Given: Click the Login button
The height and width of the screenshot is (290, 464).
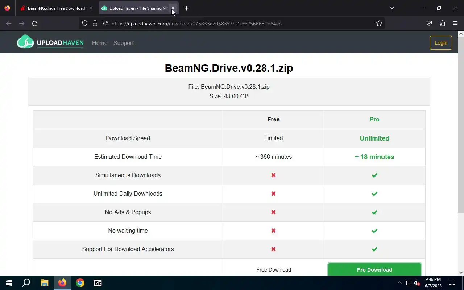Looking at the screenshot, I should coord(441,43).
